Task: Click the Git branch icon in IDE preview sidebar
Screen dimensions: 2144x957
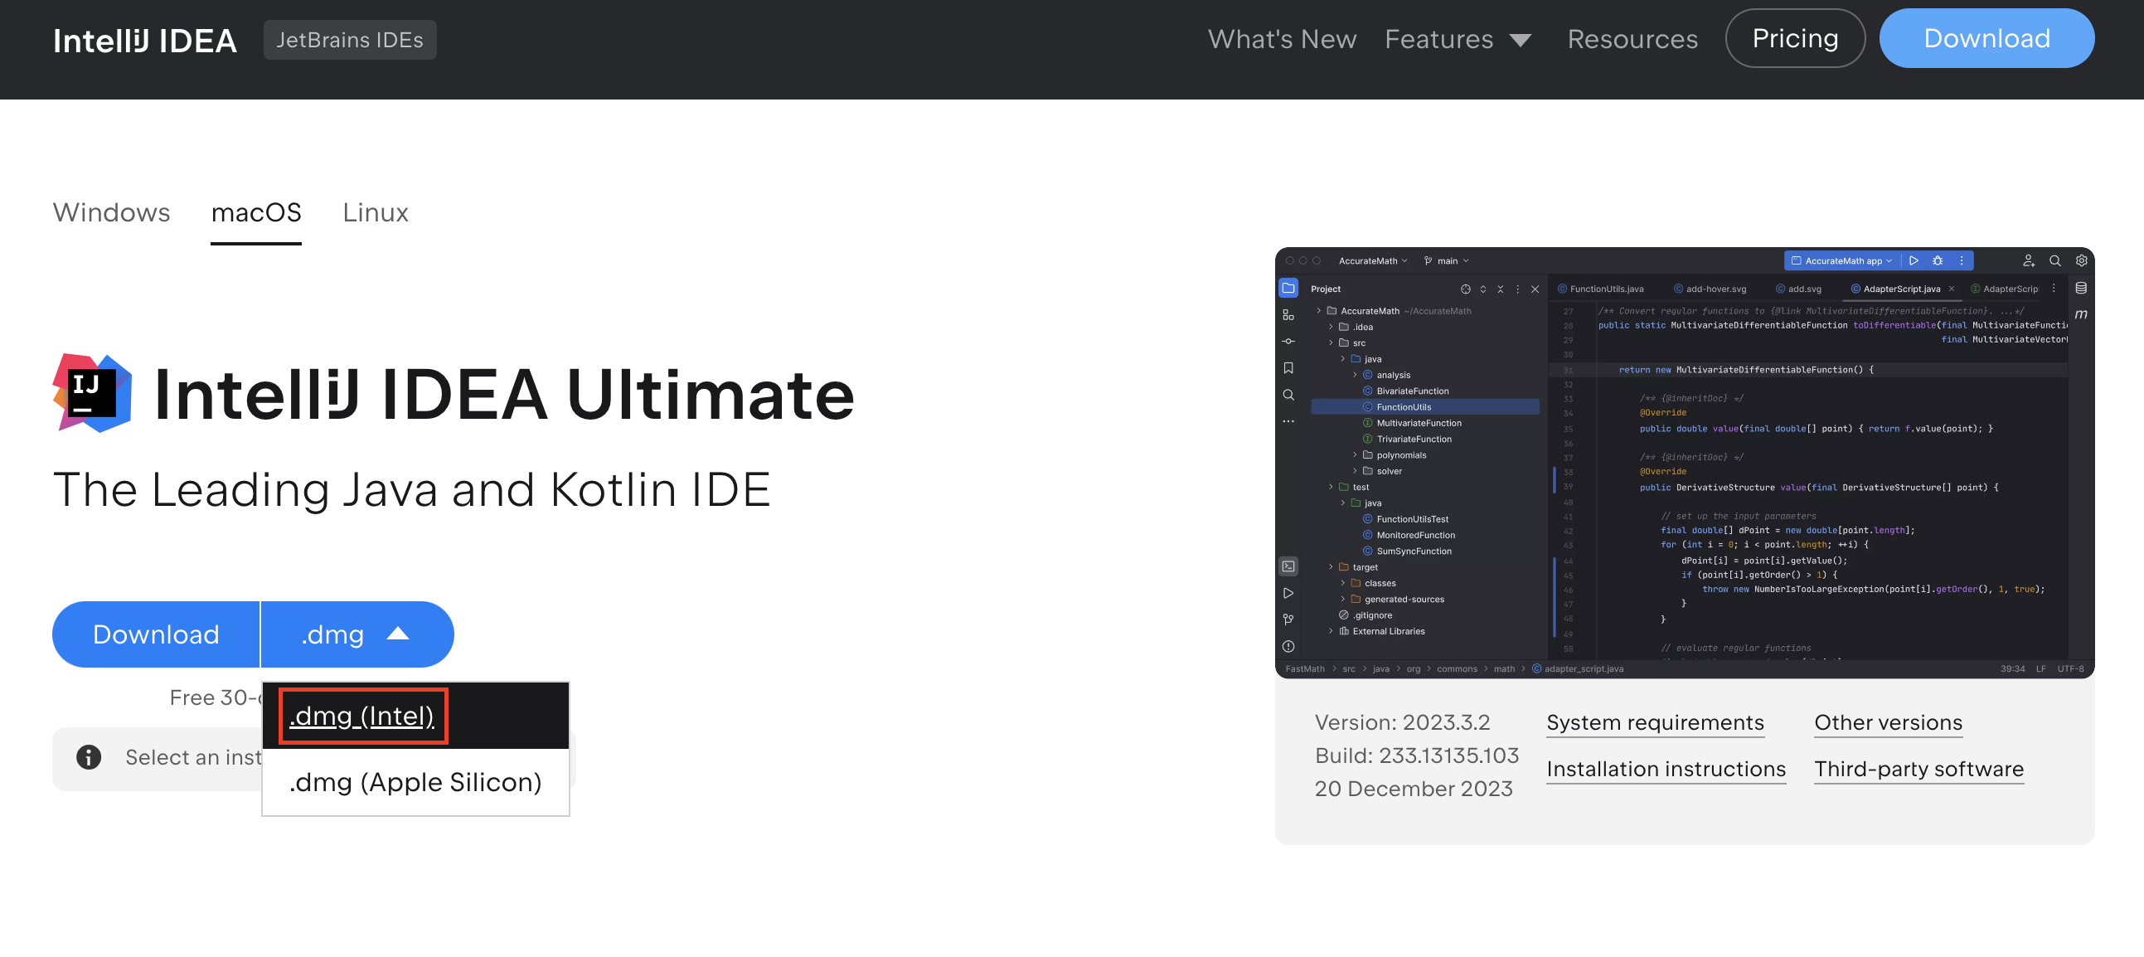Action: click(1288, 619)
